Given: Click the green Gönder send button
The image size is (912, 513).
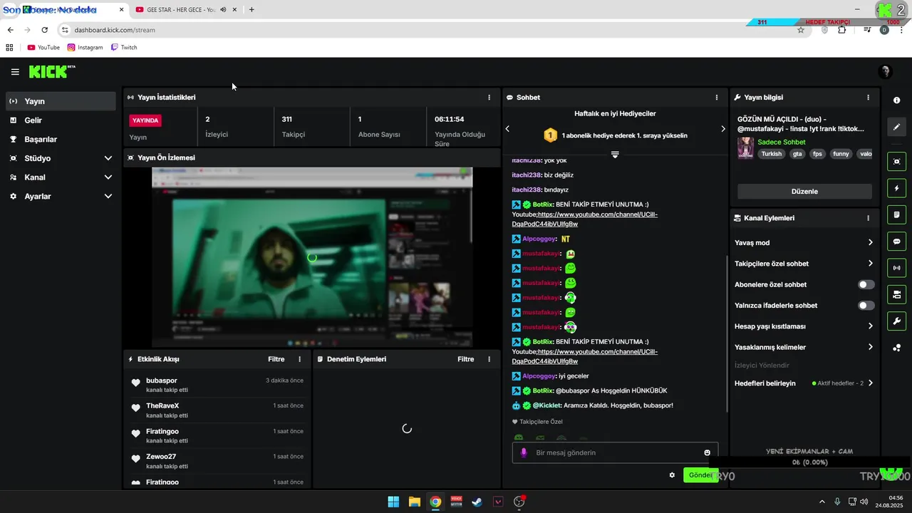Looking at the screenshot, I should coord(700,475).
